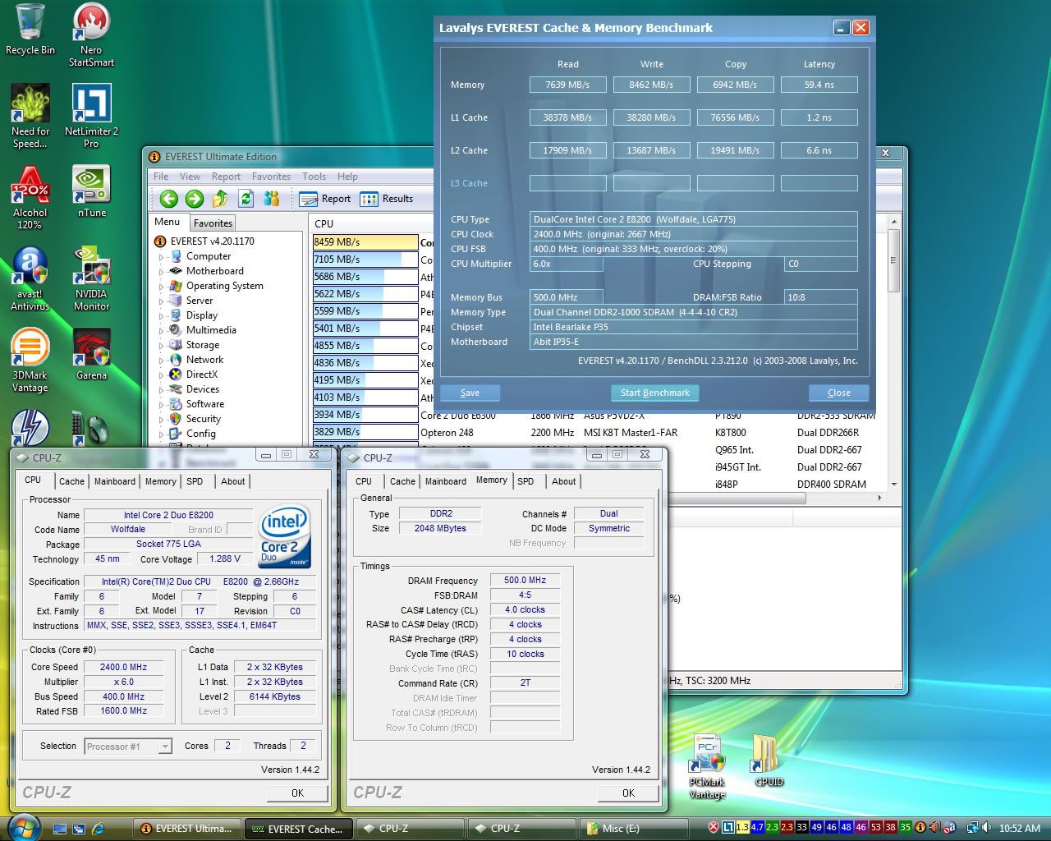
Task: Click the Windows Start orb
Action: [x=23, y=827]
